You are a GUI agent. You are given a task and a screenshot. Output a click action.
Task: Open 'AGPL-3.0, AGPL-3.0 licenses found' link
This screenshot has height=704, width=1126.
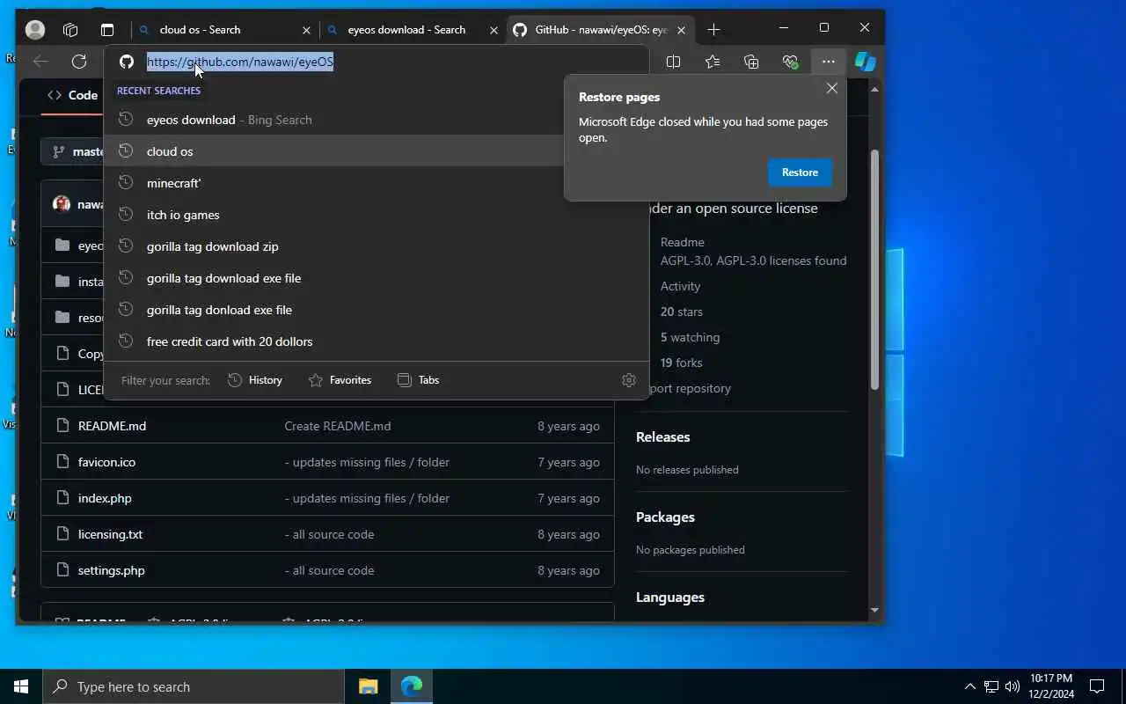tap(754, 260)
